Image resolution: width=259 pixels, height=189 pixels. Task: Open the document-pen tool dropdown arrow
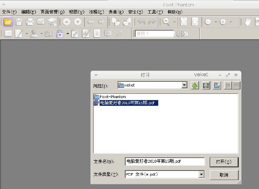pyautogui.click(x=27, y=34)
